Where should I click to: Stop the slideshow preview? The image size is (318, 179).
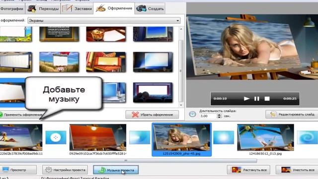(x=267, y=98)
